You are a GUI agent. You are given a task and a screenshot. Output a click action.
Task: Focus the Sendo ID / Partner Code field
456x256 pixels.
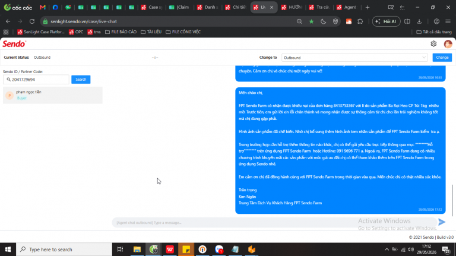pyautogui.click(x=36, y=80)
